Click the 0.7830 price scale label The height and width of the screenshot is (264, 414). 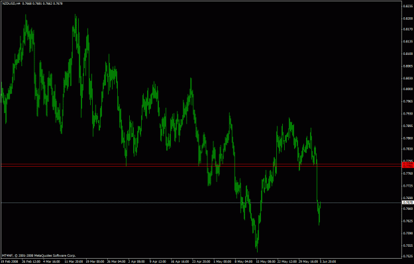click(408, 149)
